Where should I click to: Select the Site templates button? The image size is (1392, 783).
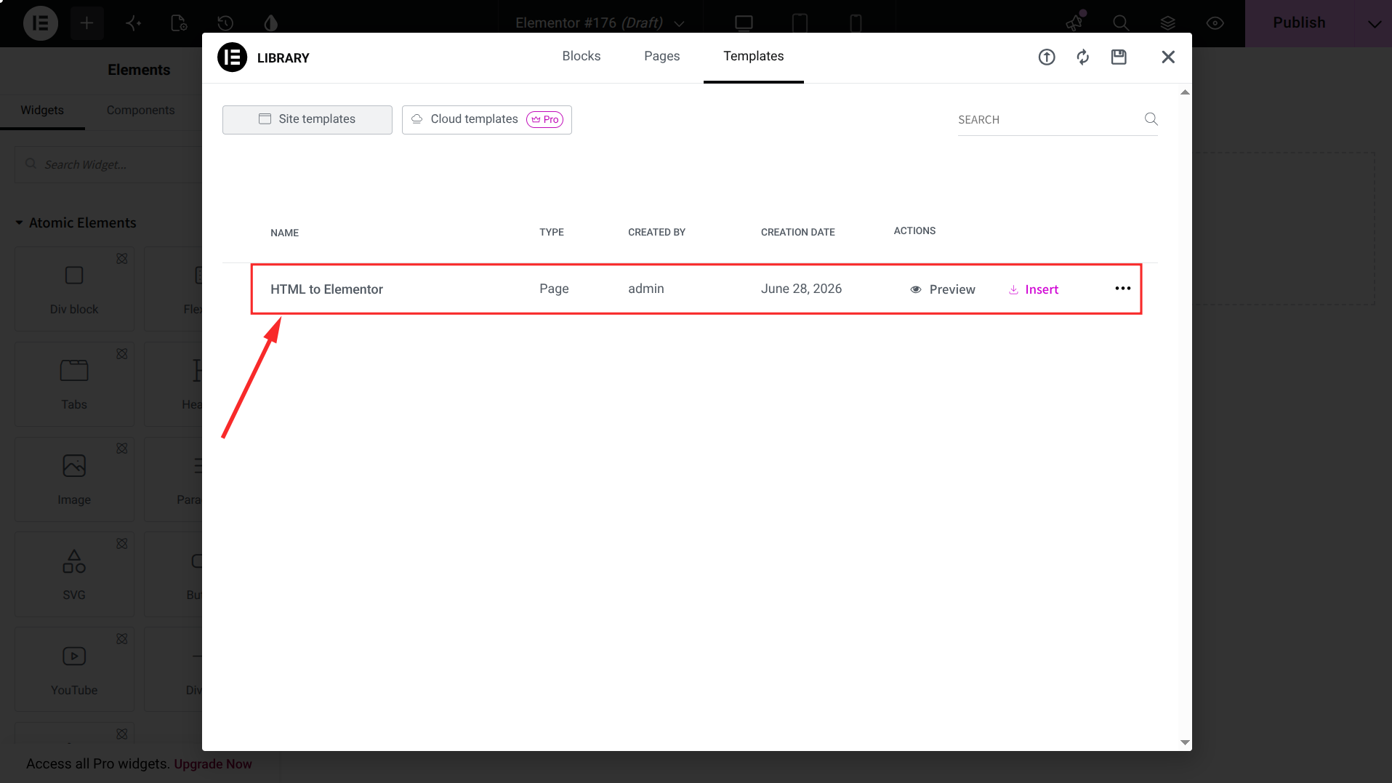pyautogui.click(x=307, y=119)
